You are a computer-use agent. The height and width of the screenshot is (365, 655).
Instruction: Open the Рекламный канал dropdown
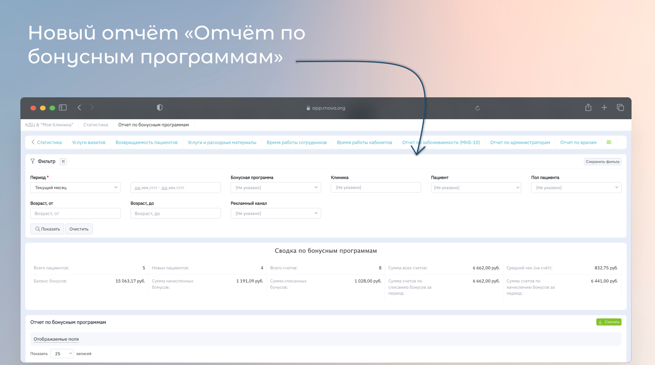tap(276, 213)
